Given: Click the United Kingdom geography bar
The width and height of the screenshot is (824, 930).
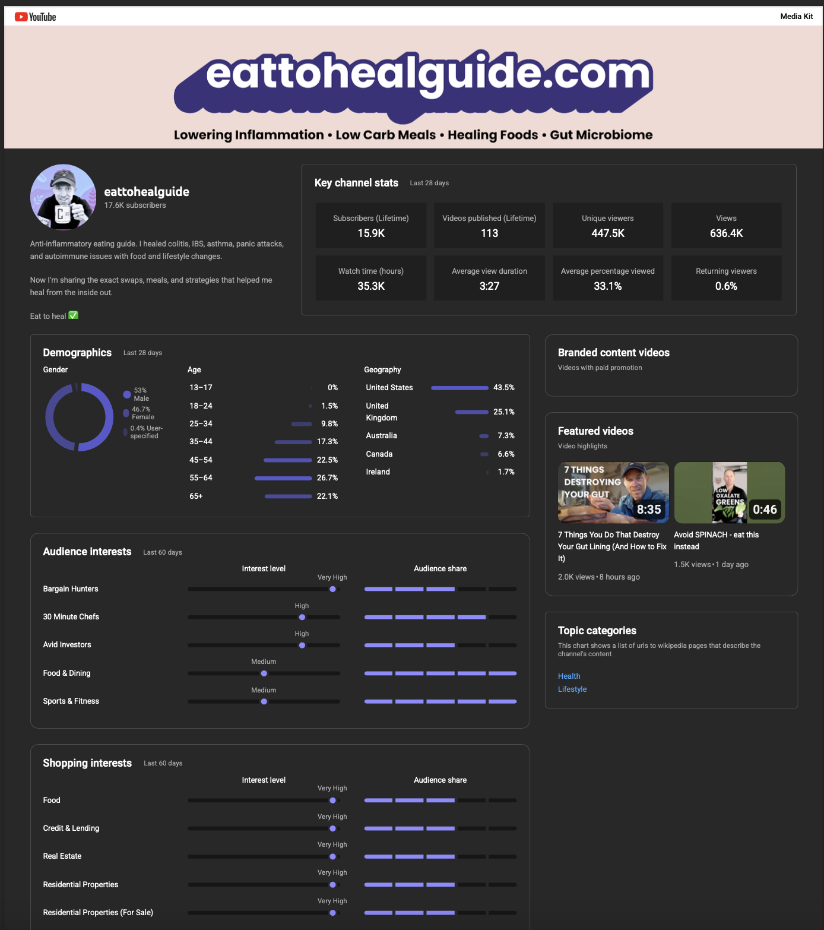Looking at the screenshot, I should click(x=472, y=412).
